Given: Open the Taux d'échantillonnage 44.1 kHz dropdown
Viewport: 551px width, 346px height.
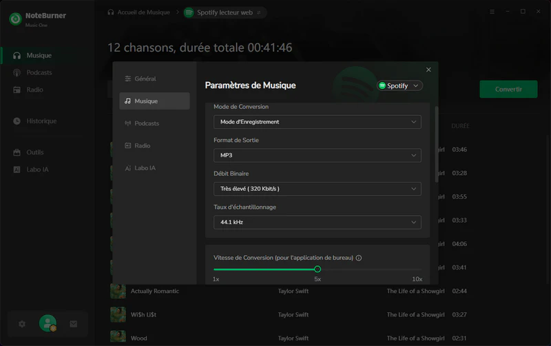Looking at the screenshot, I should coord(317,223).
